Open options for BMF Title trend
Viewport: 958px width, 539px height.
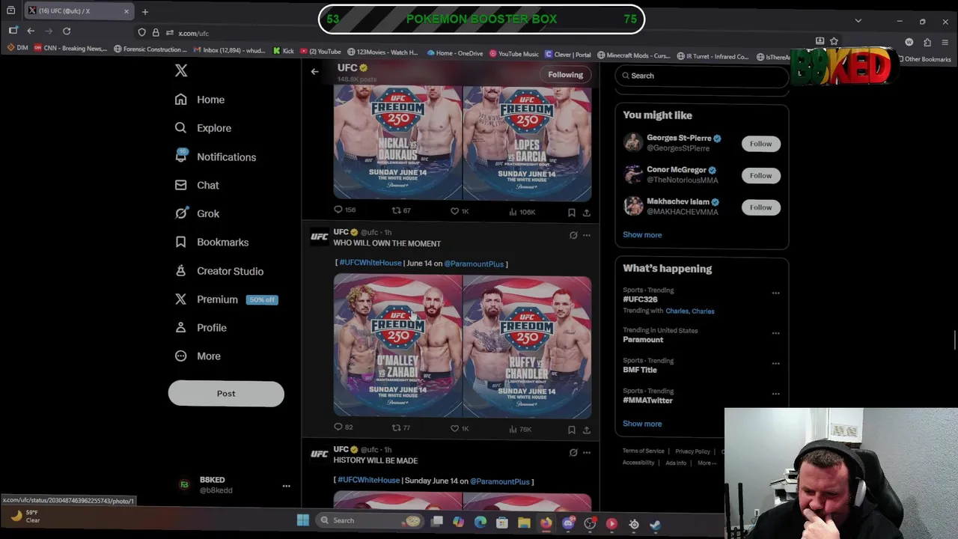(775, 363)
